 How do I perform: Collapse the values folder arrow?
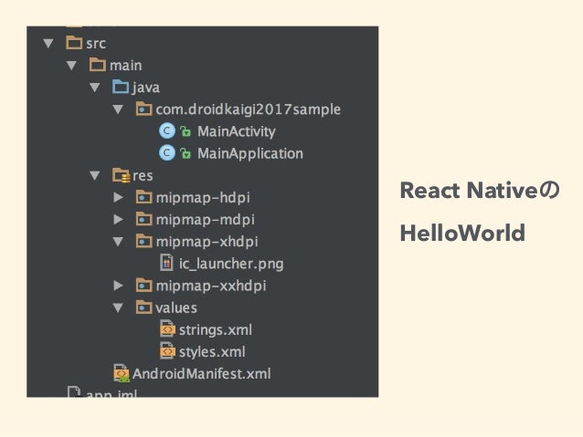[x=118, y=307]
